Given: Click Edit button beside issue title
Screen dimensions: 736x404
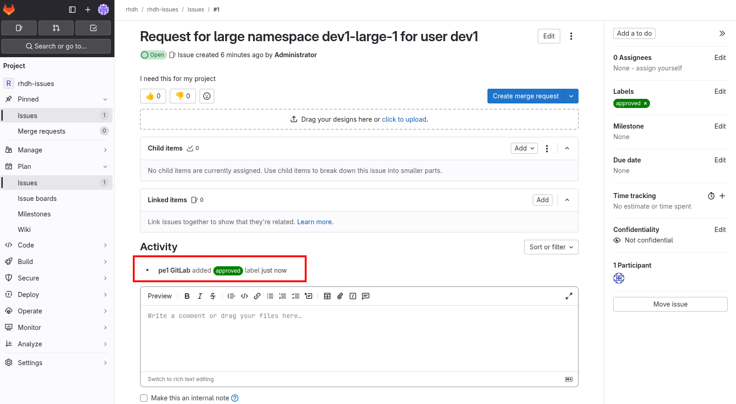Looking at the screenshot, I should pos(549,36).
